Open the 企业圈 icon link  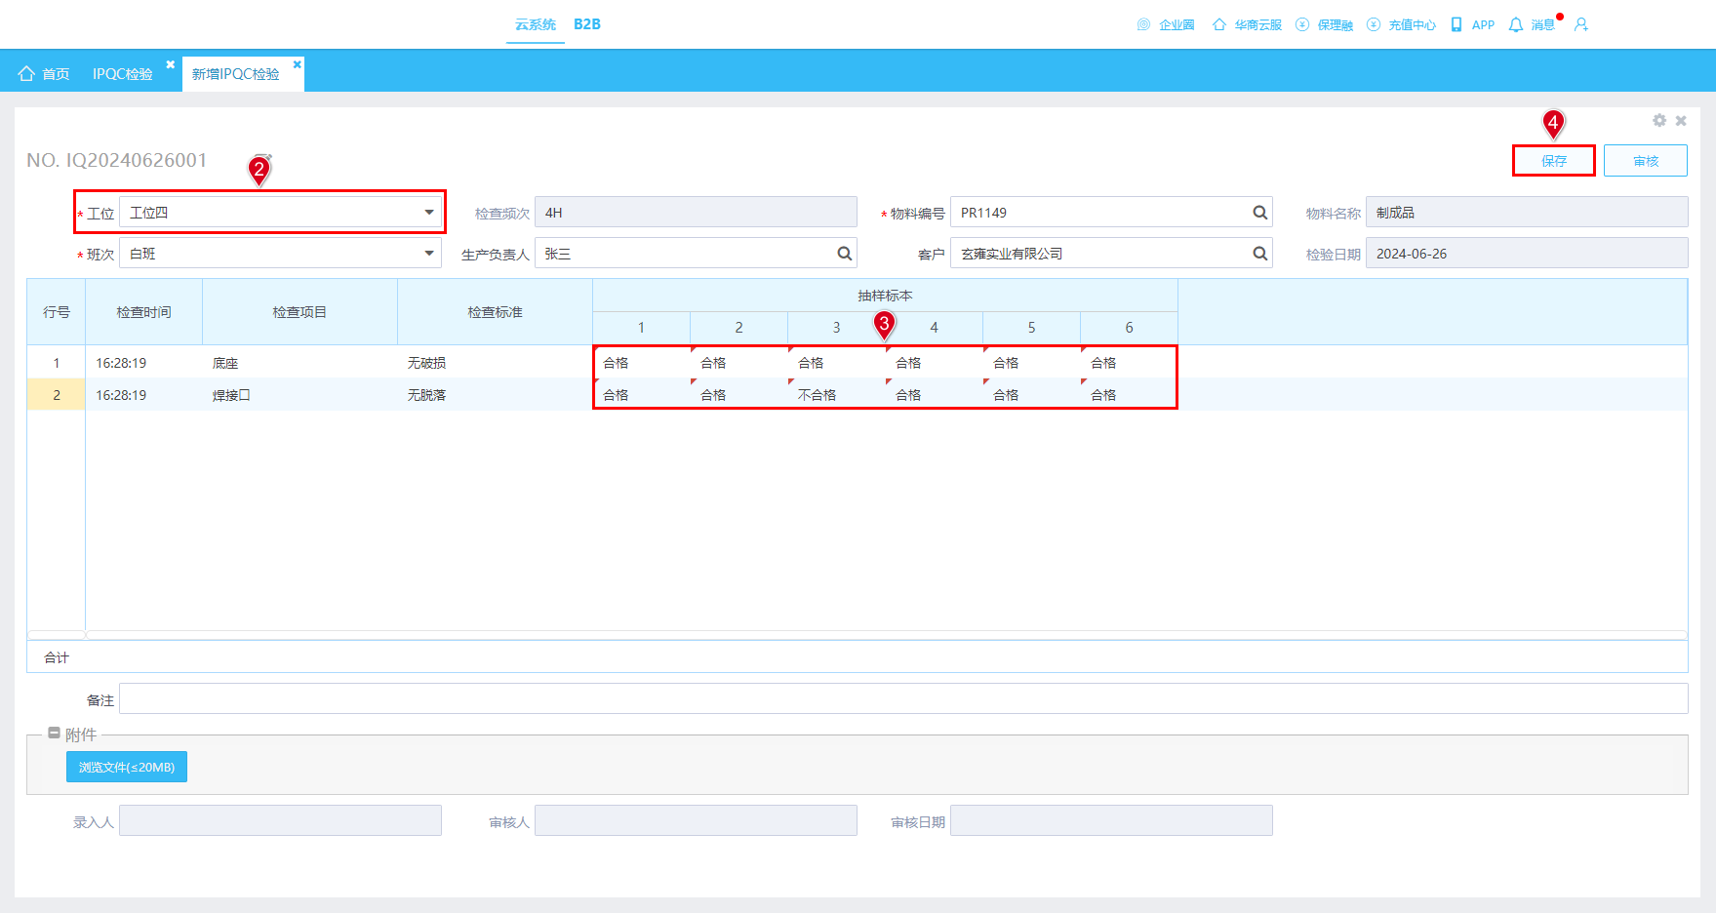(1166, 24)
